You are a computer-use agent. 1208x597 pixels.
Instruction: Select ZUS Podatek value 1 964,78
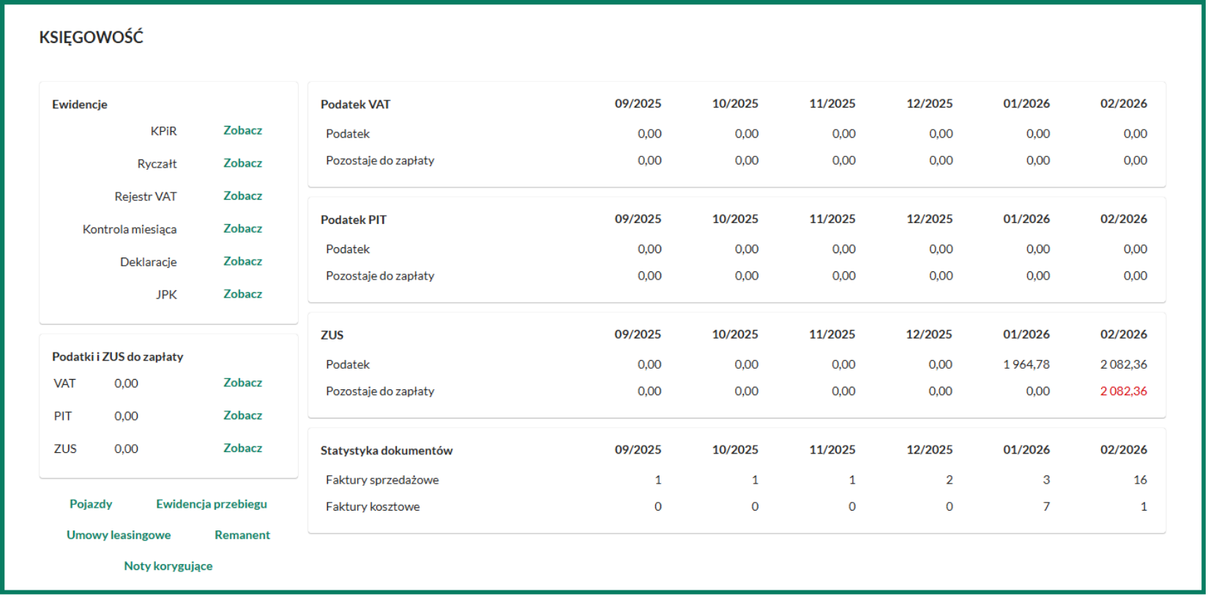pyautogui.click(x=1026, y=364)
